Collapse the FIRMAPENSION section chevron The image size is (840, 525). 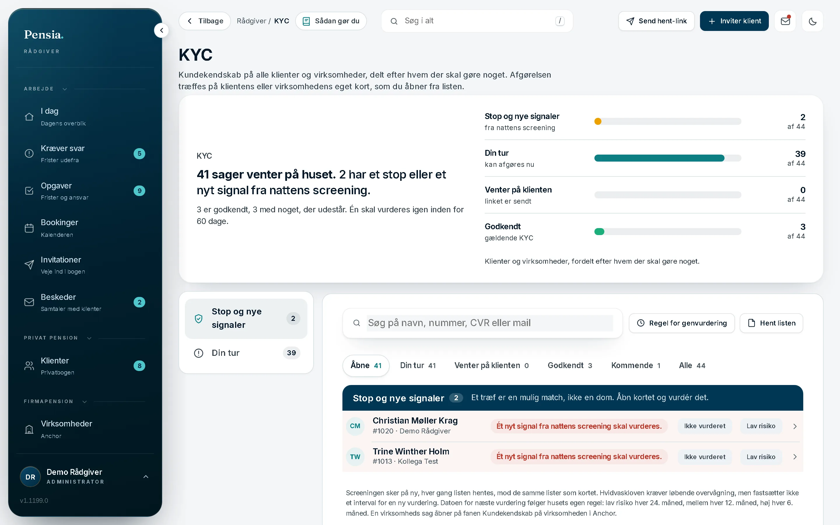84,401
